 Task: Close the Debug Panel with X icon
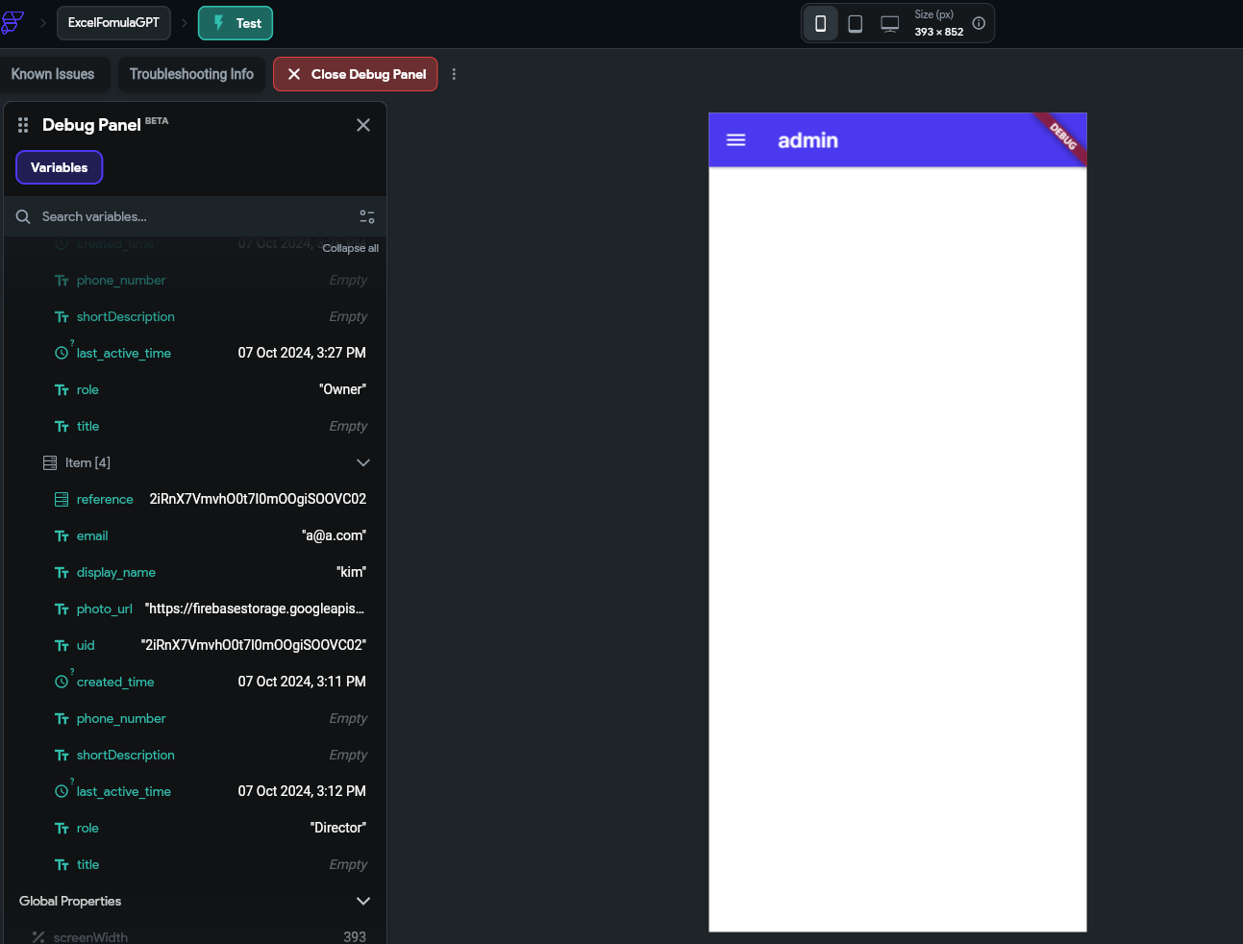click(x=363, y=125)
